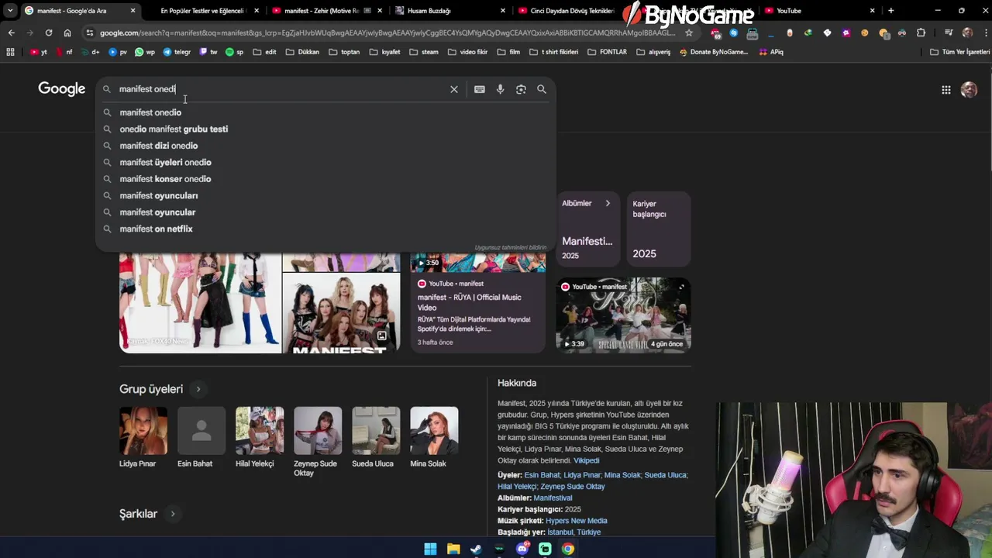Open the tab search dropdown arrow

point(10,11)
